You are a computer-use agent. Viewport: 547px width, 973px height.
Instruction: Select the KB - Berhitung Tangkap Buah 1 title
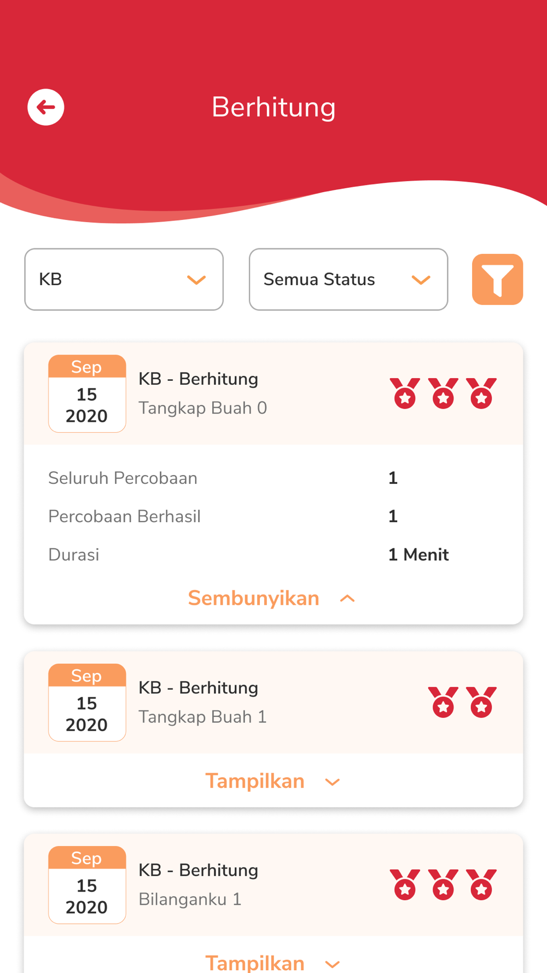point(202,702)
